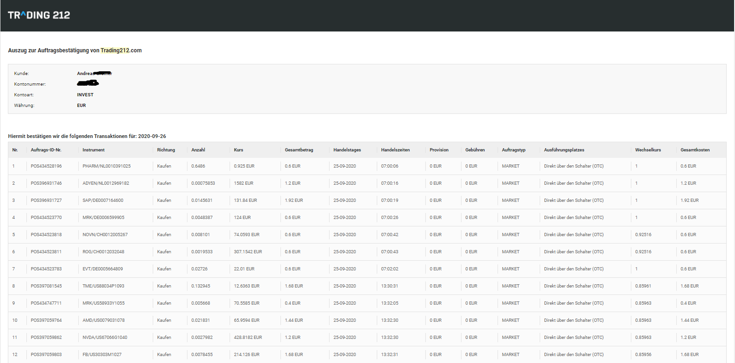Click the Handelszeiten column header
This screenshot has height=363, width=735.
pyautogui.click(x=395, y=150)
